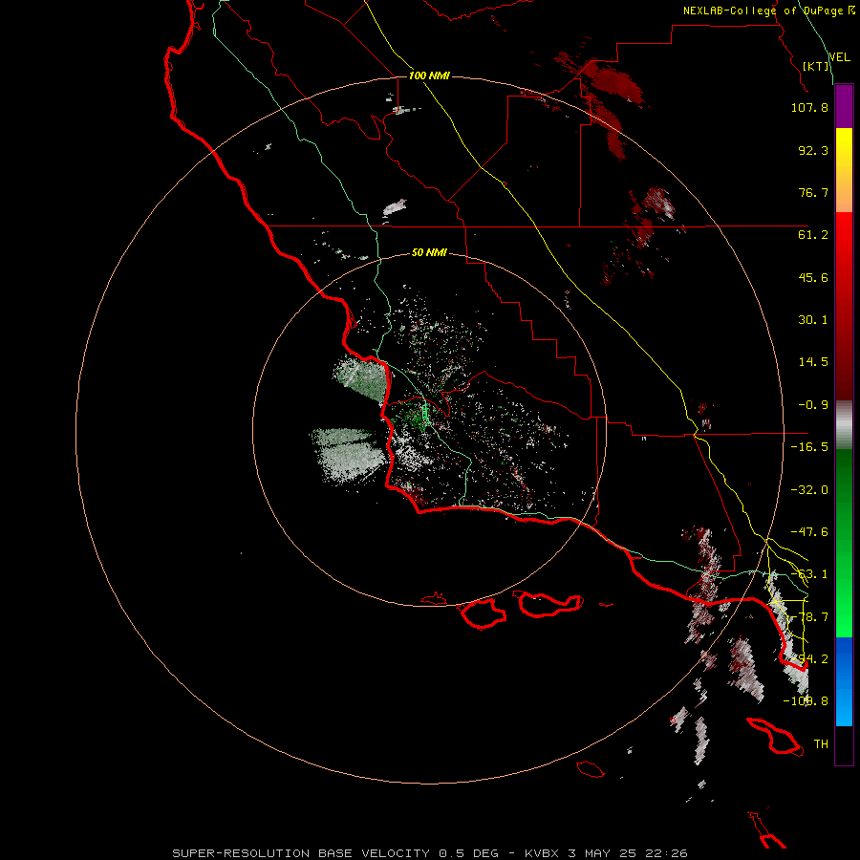
Task: Pick the gray segment of velocity scale
Action: coord(844,425)
